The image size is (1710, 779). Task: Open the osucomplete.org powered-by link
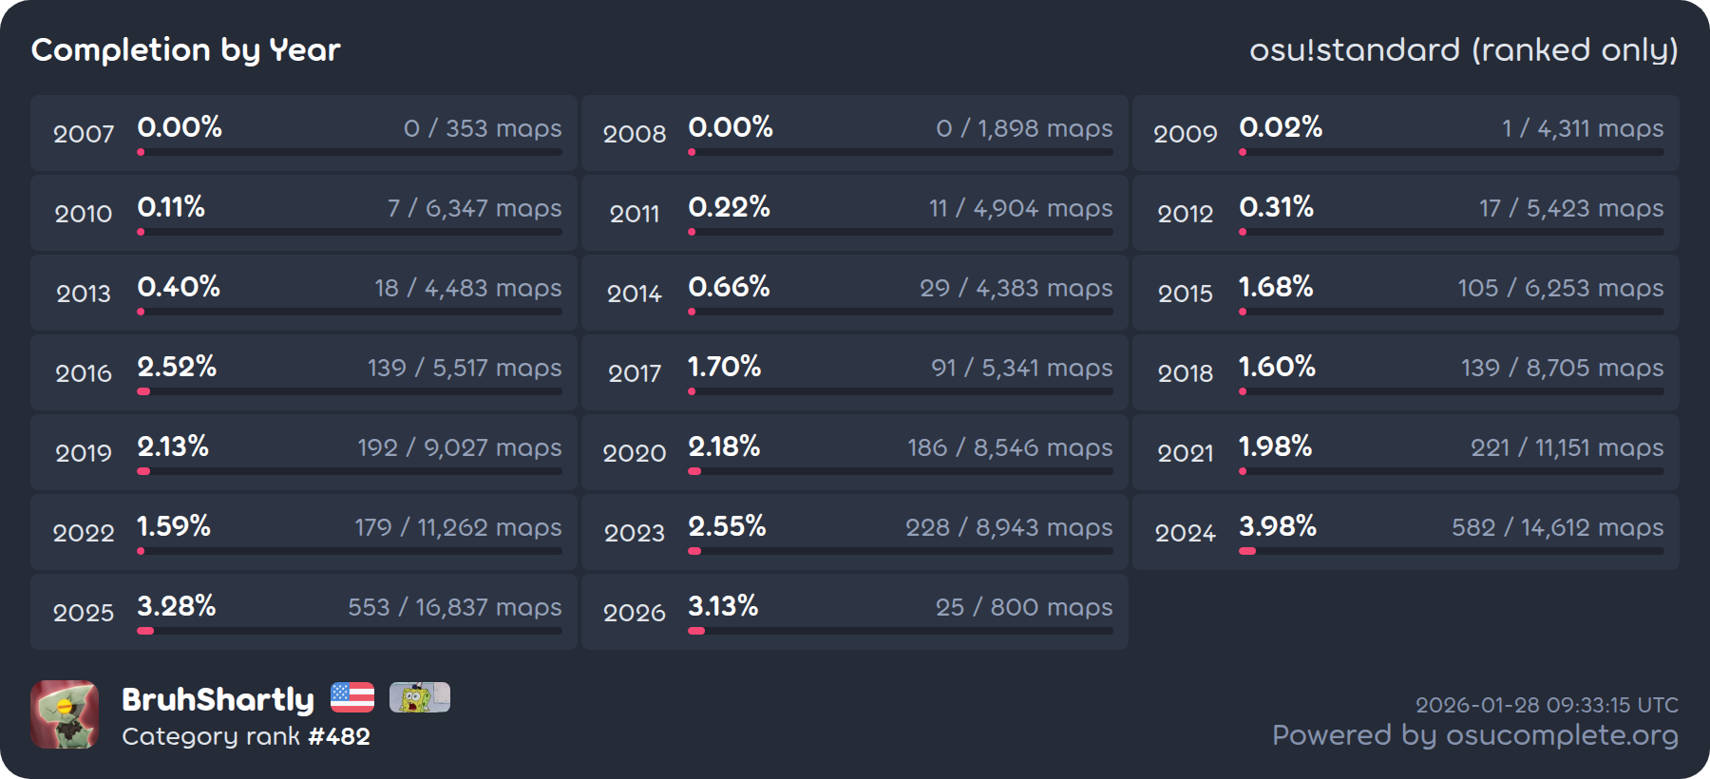click(x=1474, y=735)
